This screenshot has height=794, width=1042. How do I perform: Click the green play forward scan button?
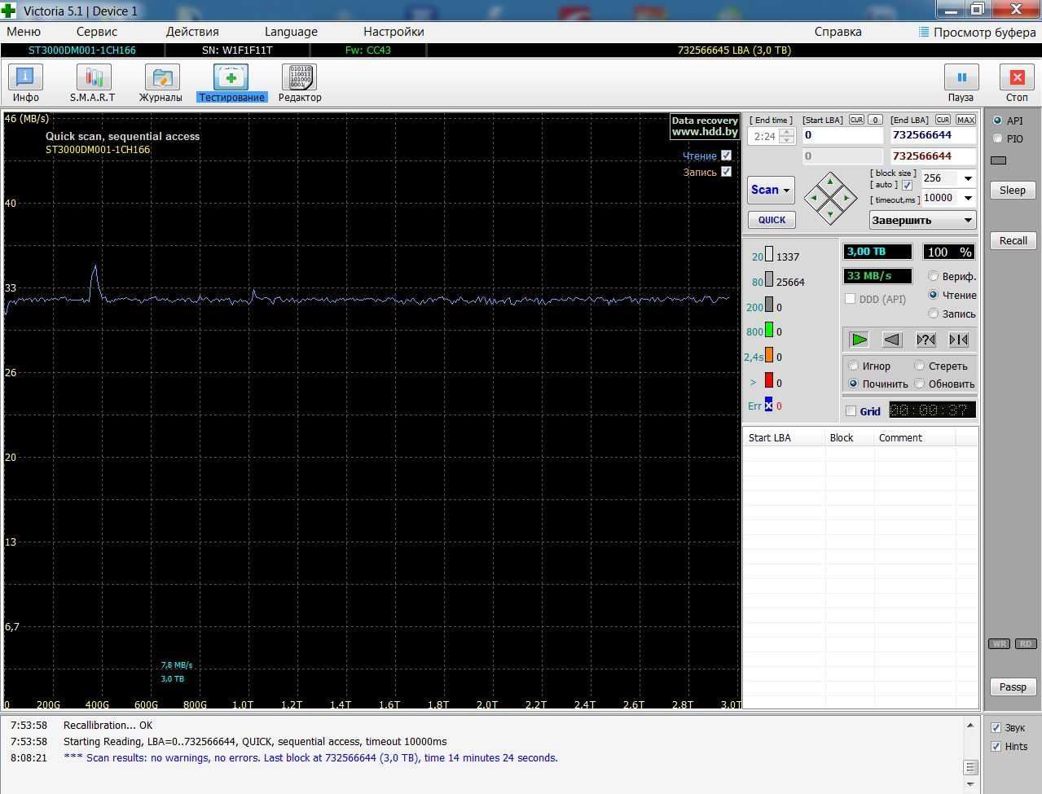[x=859, y=340]
